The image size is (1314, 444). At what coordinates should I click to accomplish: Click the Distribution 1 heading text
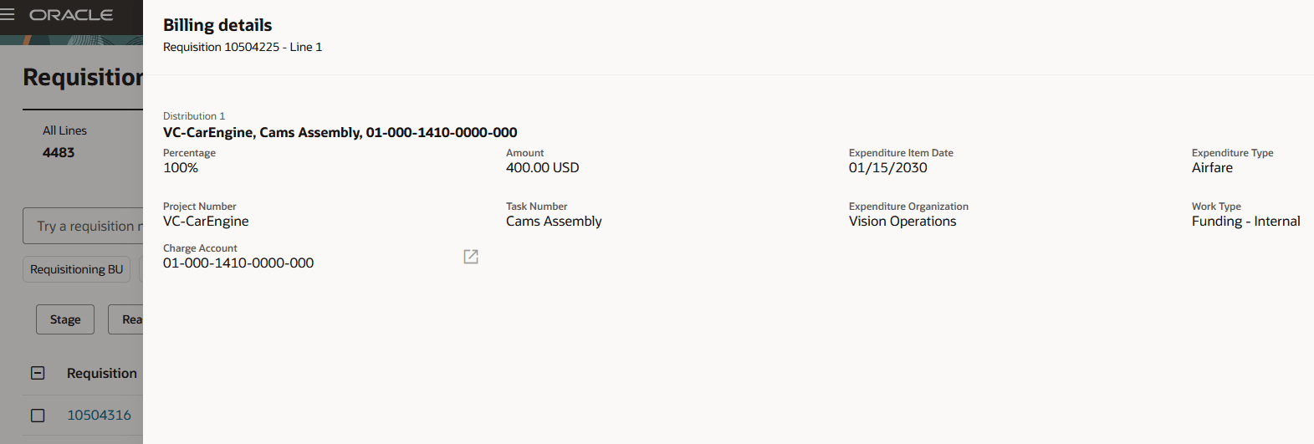pos(194,116)
